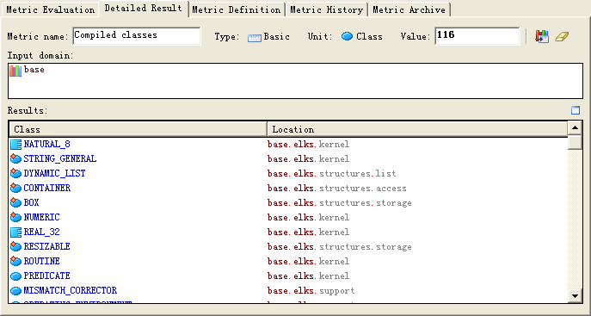Click the STRING_GENERAL class icon
The height and width of the screenshot is (316, 591).
15,158
